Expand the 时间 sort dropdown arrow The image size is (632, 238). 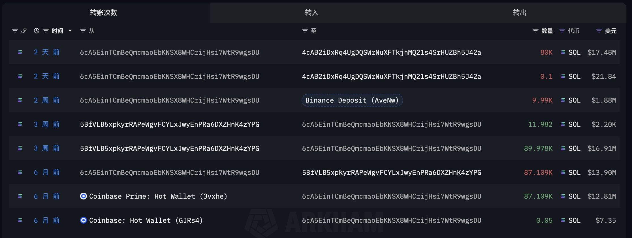click(x=70, y=31)
